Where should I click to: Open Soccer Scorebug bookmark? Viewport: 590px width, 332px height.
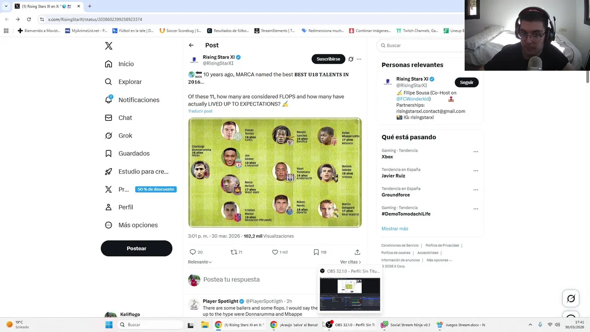tap(180, 31)
